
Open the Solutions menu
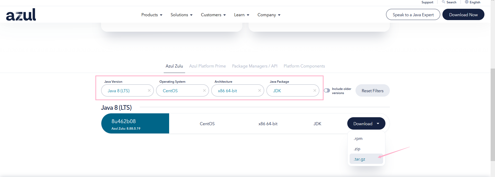181,15
